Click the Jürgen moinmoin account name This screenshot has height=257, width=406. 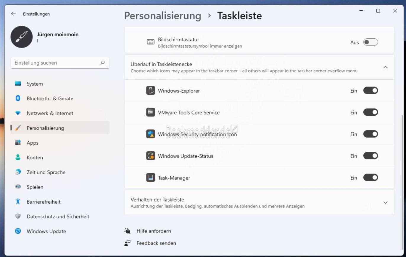click(x=58, y=35)
